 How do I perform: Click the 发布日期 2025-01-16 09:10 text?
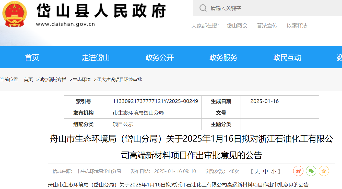[x=163, y=171]
